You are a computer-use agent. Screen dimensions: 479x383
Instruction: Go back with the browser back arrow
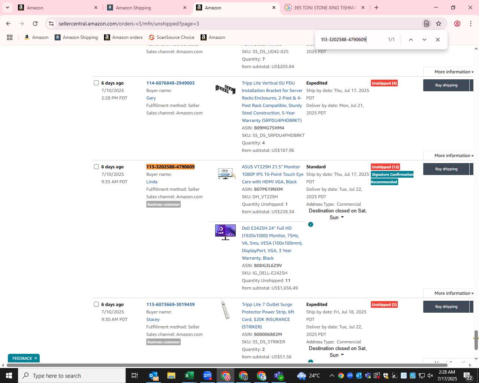(8, 24)
